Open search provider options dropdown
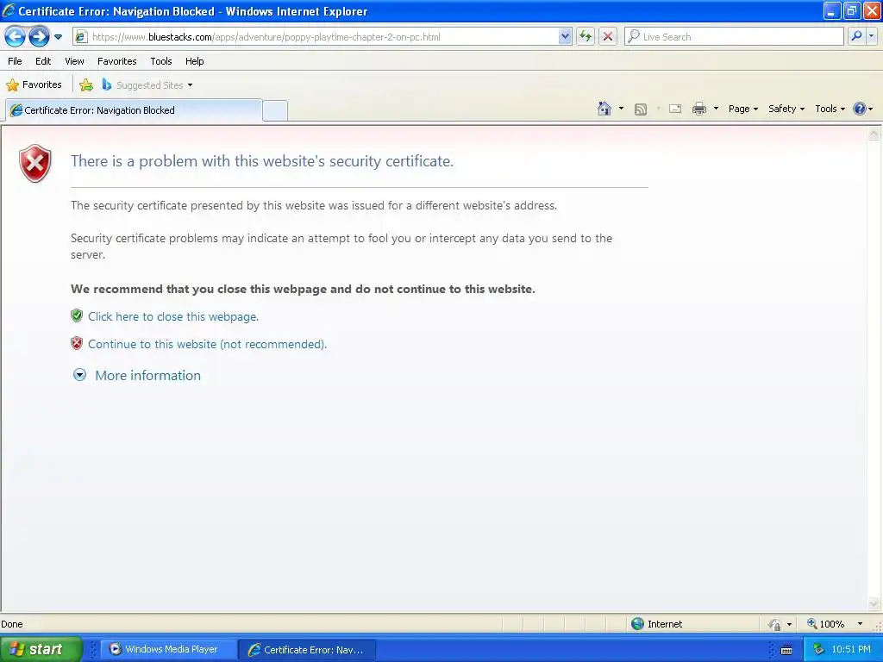The width and height of the screenshot is (883, 662). 871,36
